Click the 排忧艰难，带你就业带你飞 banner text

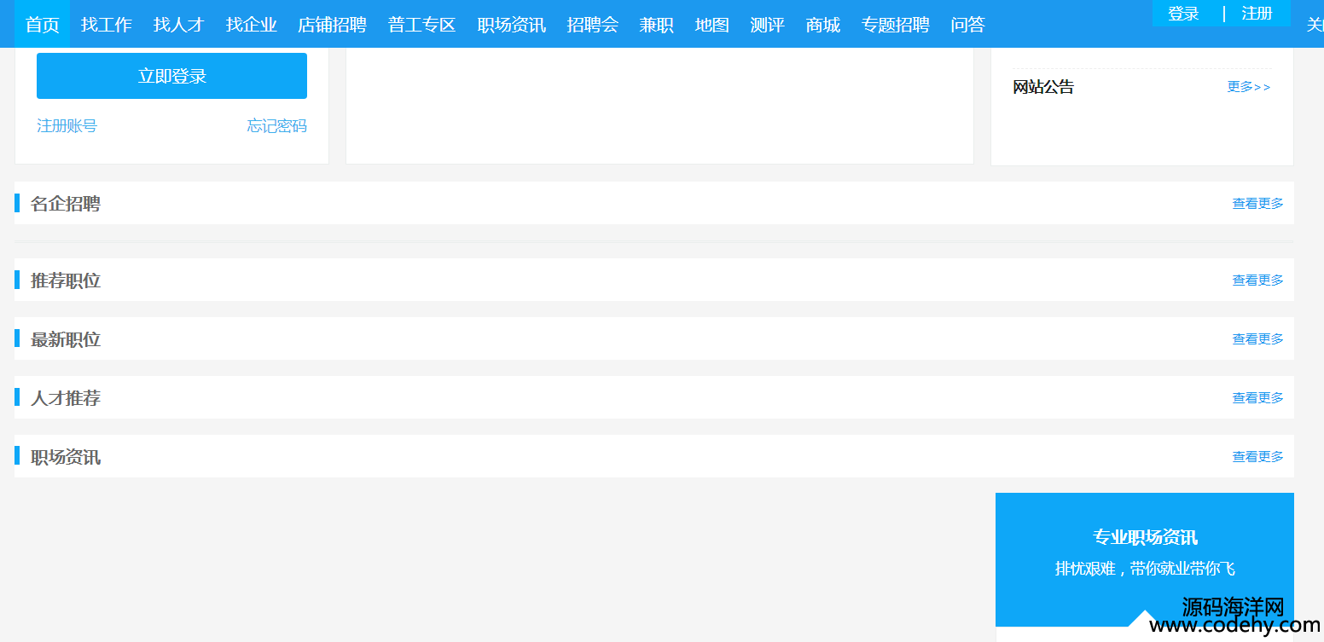click(1145, 569)
